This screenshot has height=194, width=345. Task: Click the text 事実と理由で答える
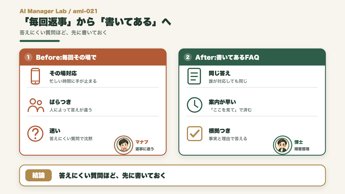(x=228, y=139)
